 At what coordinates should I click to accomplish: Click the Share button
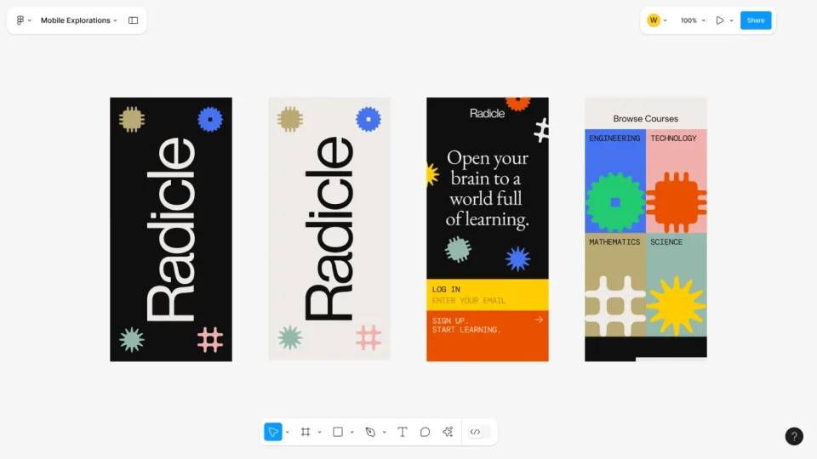(756, 20)
